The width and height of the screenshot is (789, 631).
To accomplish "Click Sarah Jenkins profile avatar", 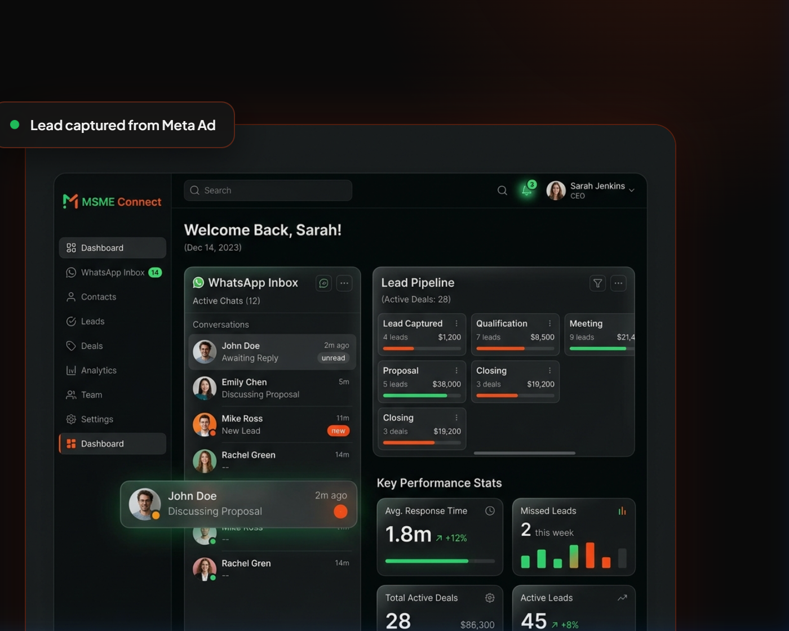I will (x=556, y=190).
